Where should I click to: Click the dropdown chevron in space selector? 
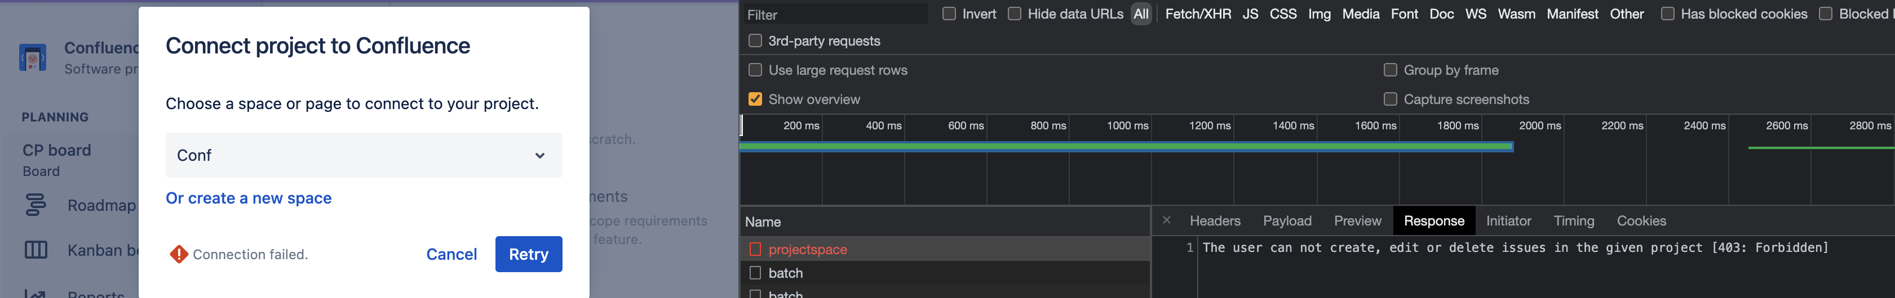[x=539, y=156]
